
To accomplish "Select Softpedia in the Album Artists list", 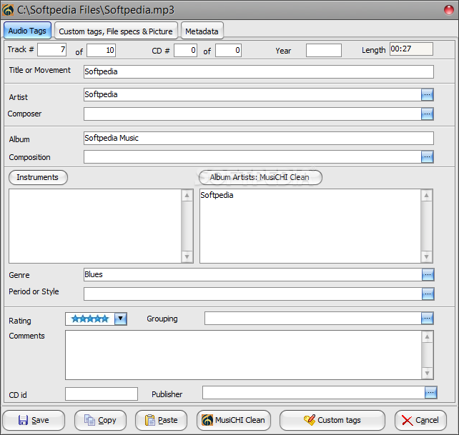I will pyautogui.click(x=217, y=195).
